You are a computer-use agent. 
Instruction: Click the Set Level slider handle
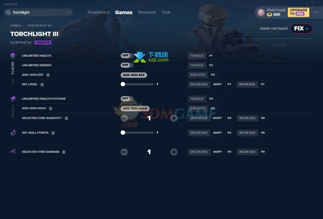[x=123, y=84]
